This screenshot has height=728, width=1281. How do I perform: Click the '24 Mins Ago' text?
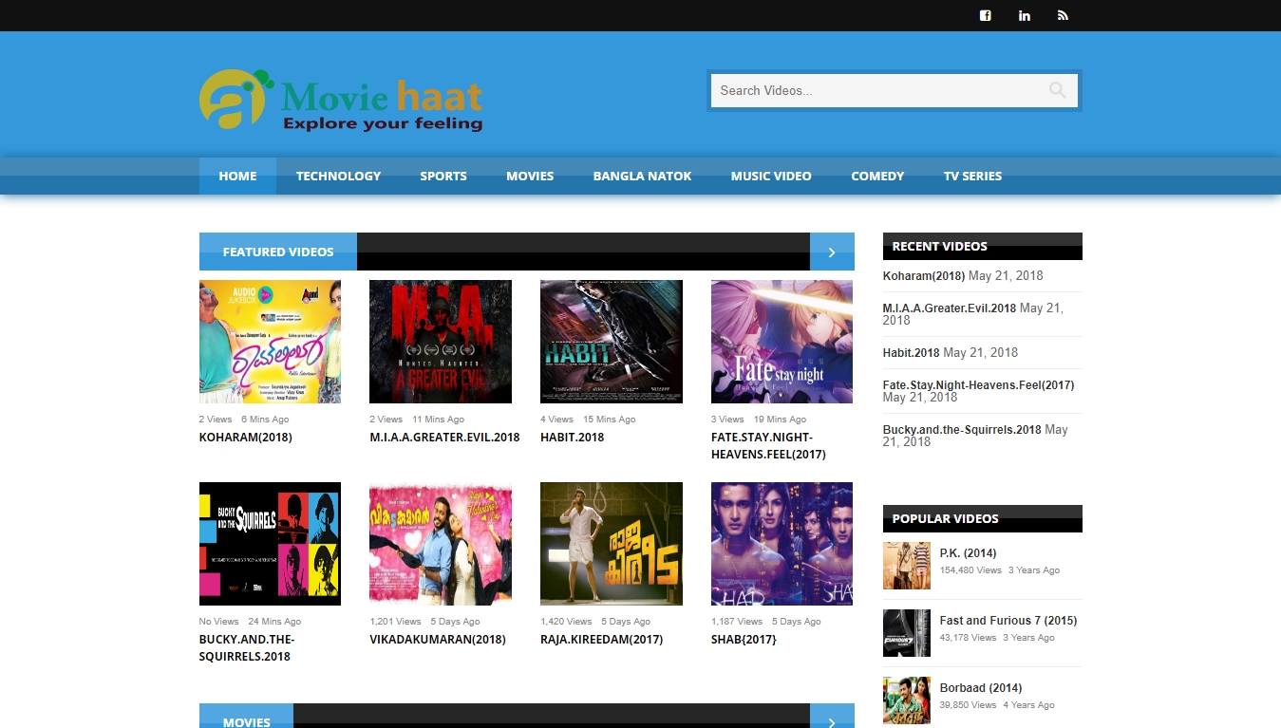[x=274, y=622]
